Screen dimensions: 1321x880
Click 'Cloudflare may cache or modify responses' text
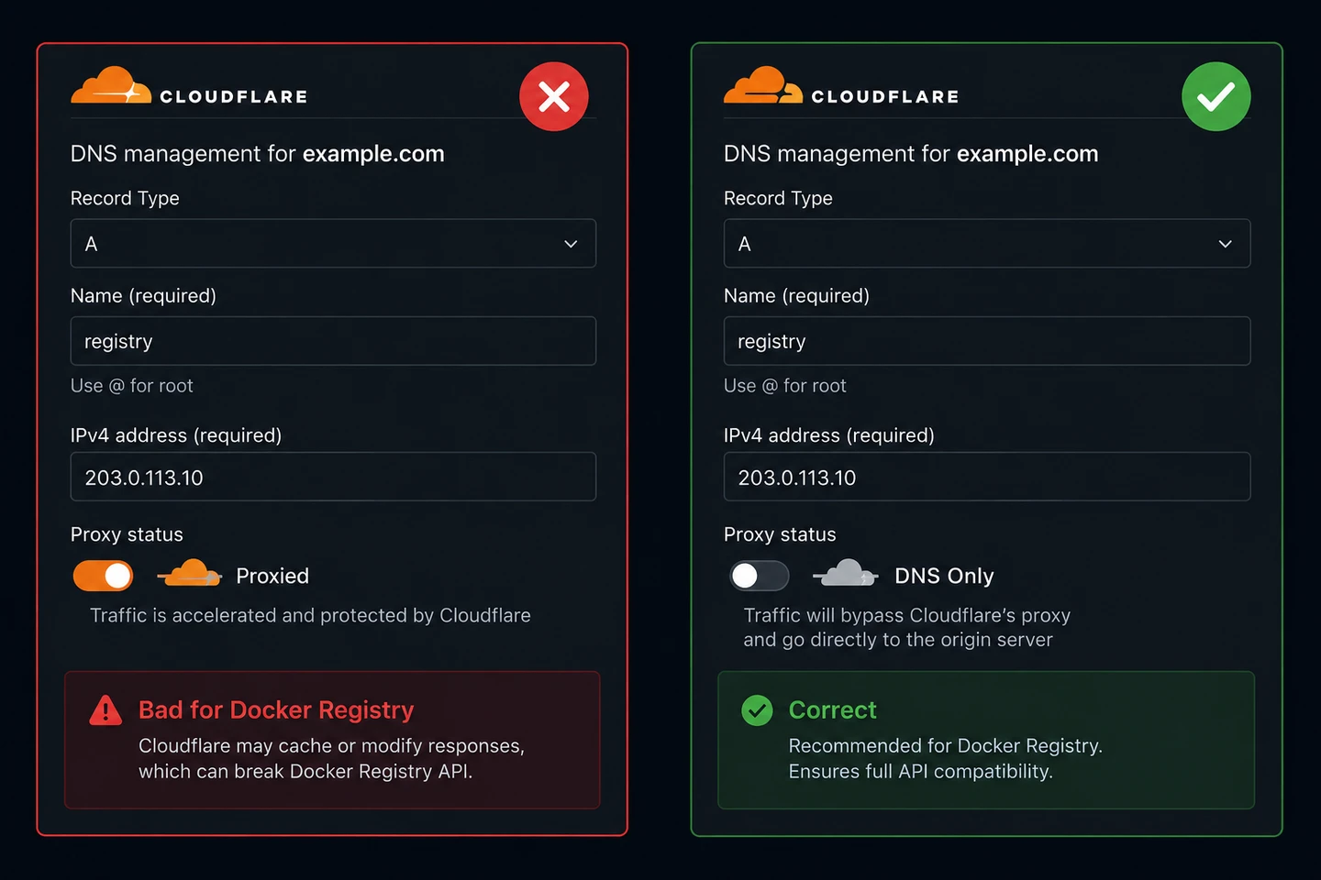point(331,746)
